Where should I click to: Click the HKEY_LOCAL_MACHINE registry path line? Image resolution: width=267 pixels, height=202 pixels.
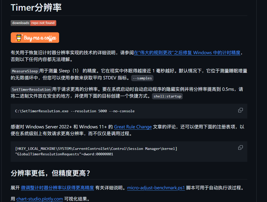click(x=96, y=149)
